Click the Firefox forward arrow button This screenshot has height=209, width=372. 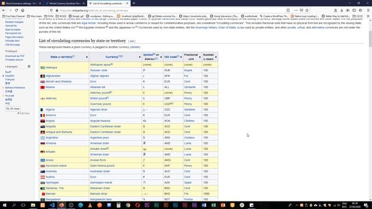pyautogui.click(x=10, y=10)
